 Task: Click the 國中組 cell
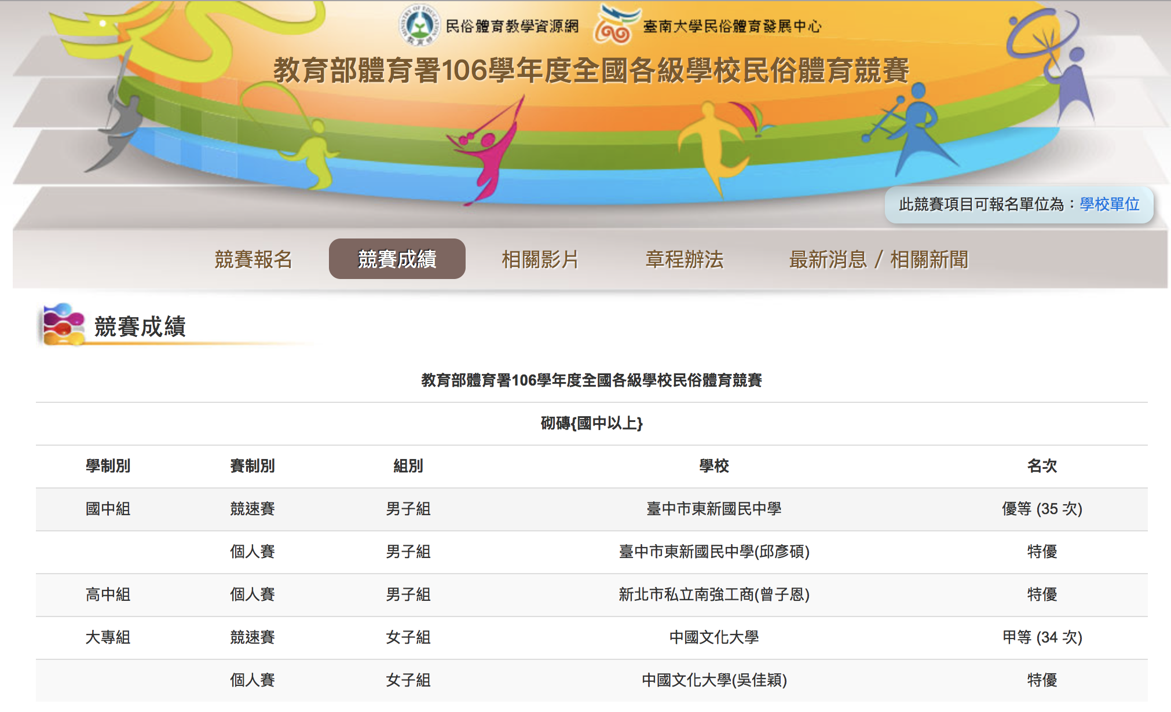click(108, 509)
